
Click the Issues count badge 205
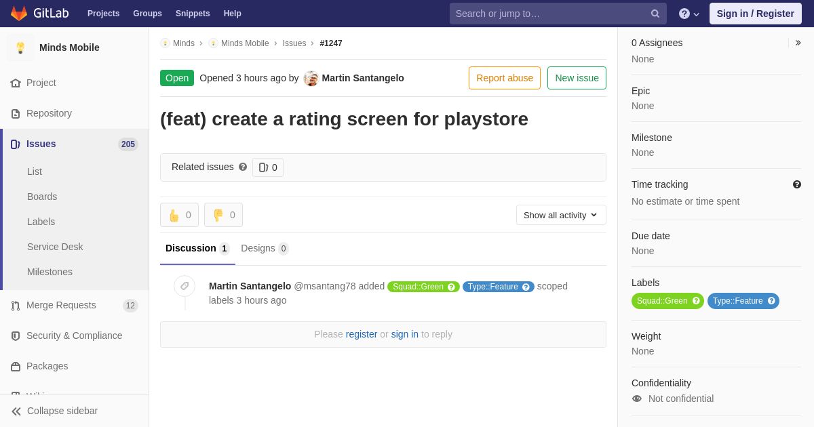click(128, 144)
